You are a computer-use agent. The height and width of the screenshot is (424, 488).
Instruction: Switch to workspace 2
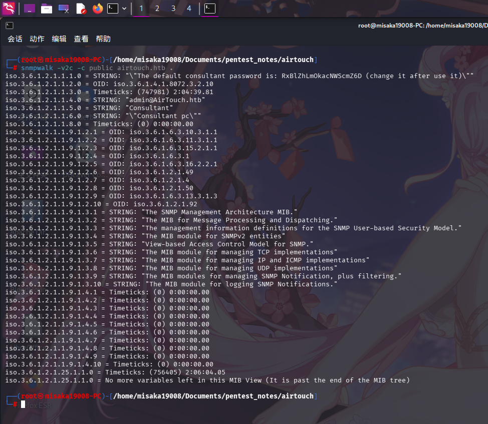(x=157, y=9)
